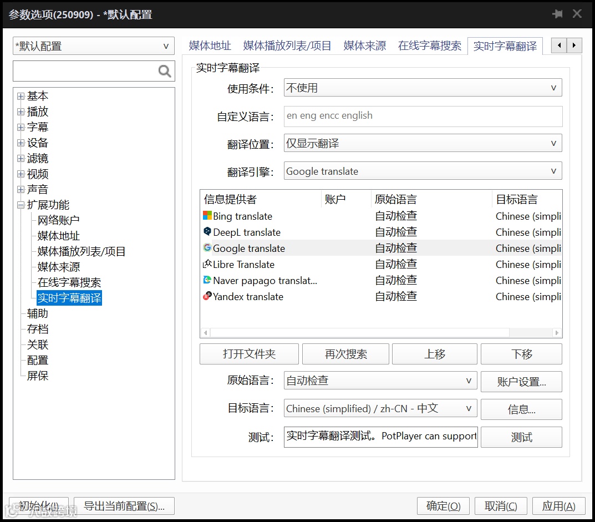The image size is (595, 522).
Task: Click the 应用(A) button
Action: click(558, 506)
